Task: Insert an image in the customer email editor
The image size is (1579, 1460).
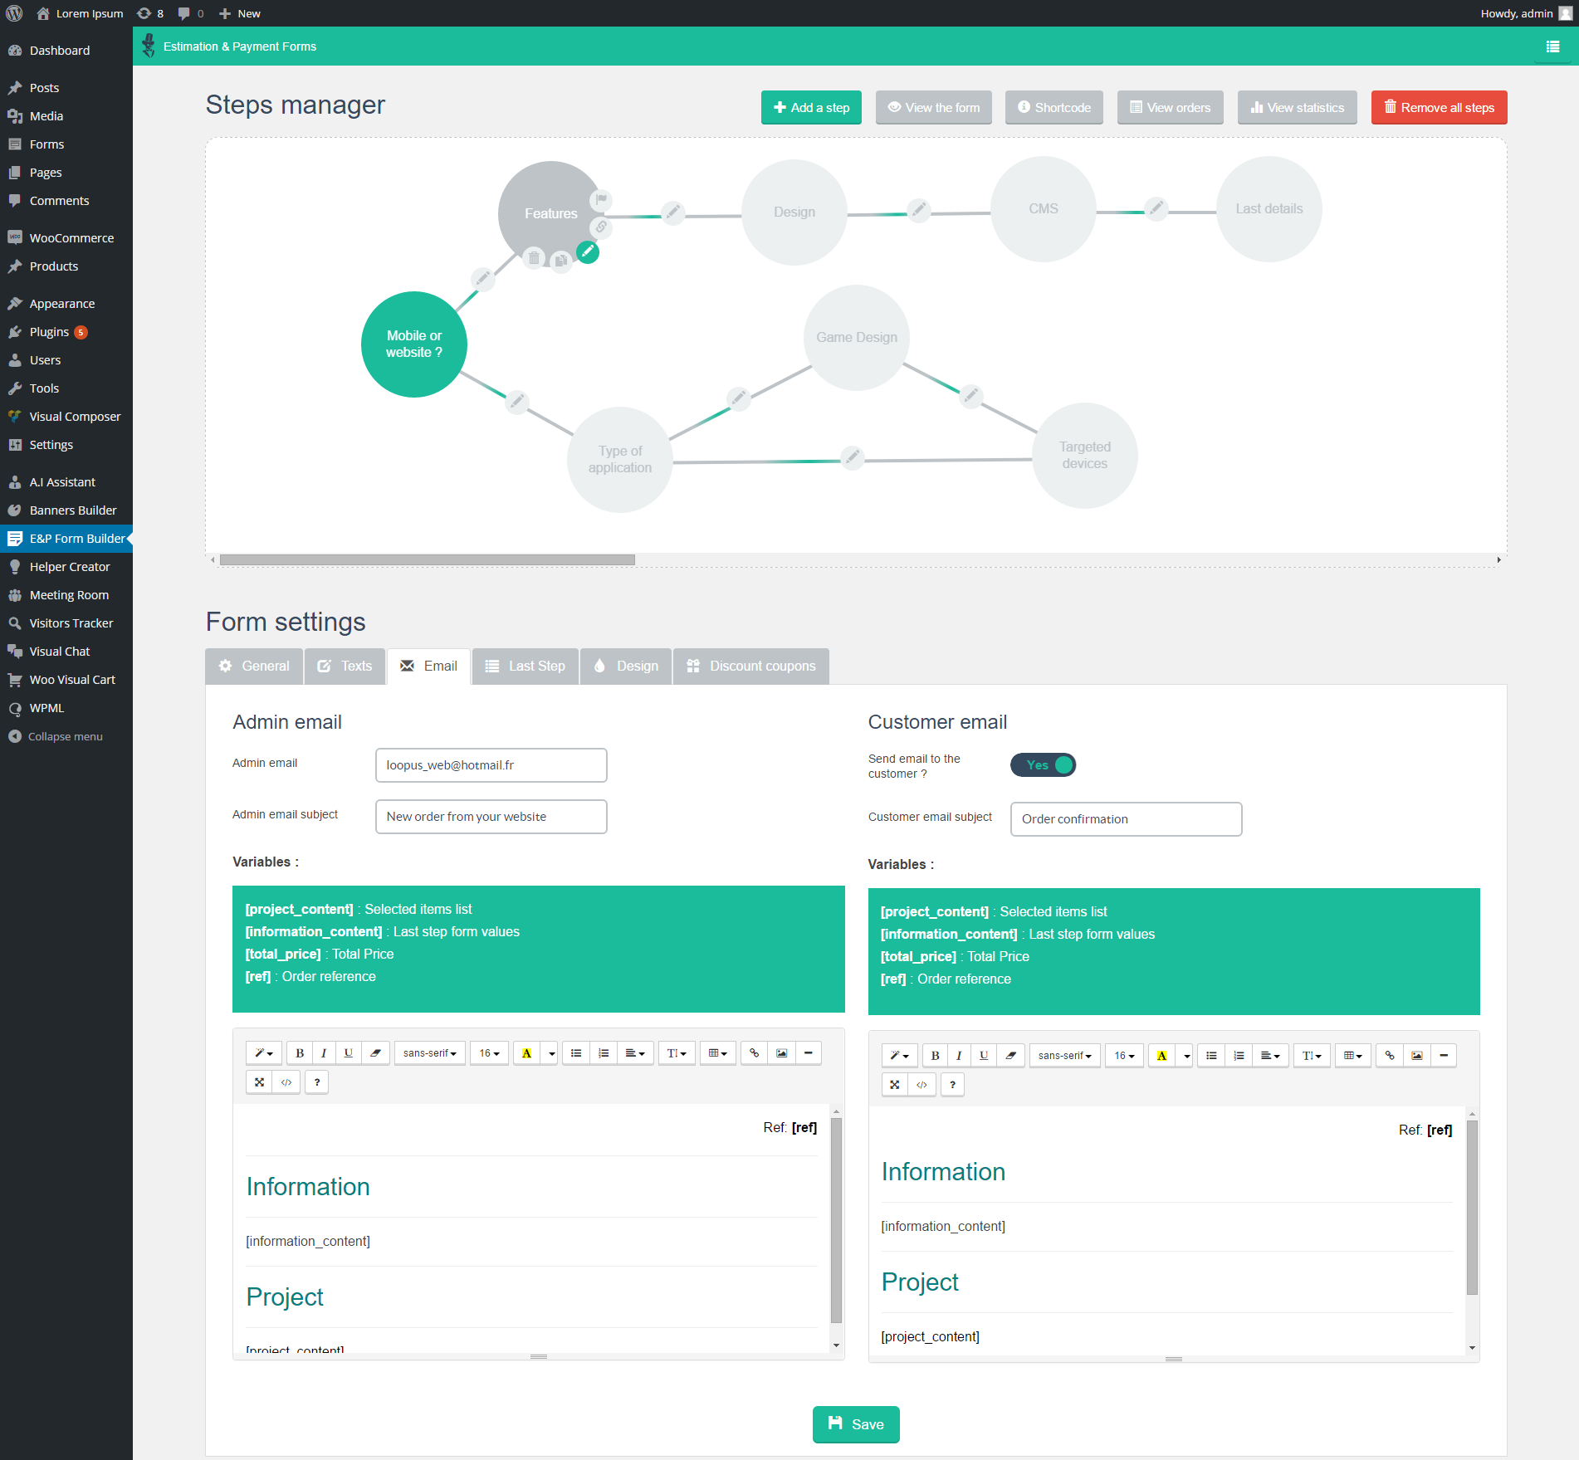Action: point(1417,1055)
